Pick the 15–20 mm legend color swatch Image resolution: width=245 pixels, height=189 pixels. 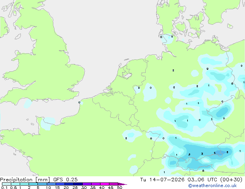pyautogui.click(x=60, y=184)
